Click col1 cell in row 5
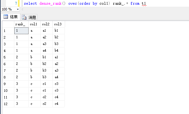The width and height of the screenshot is (189, 114). click(35, 57)
